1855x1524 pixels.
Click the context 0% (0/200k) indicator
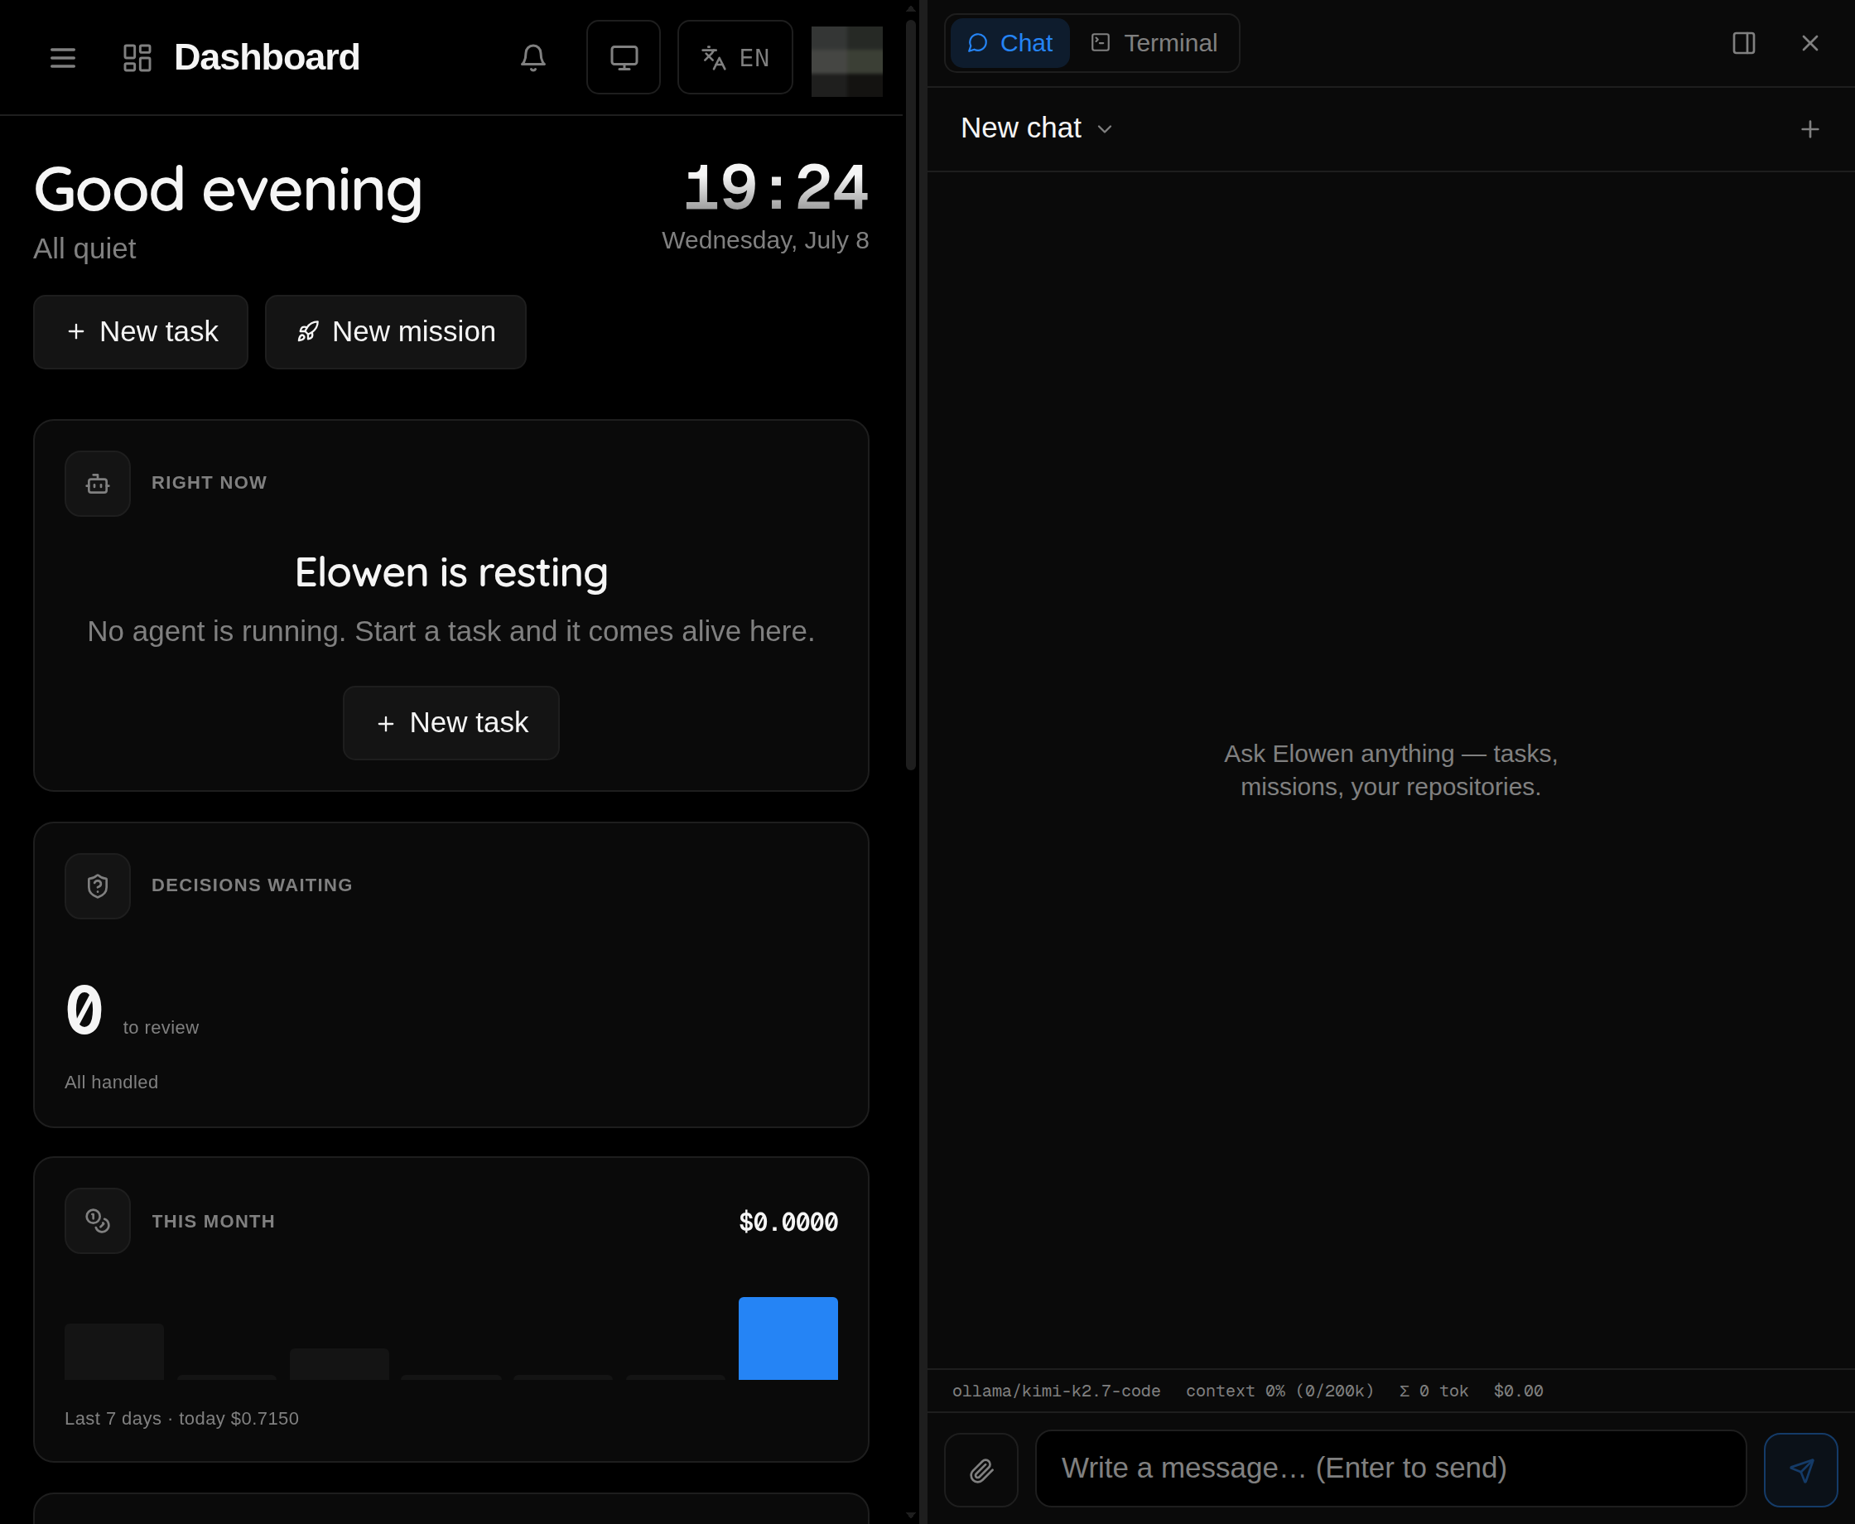coord(1279,1391)
